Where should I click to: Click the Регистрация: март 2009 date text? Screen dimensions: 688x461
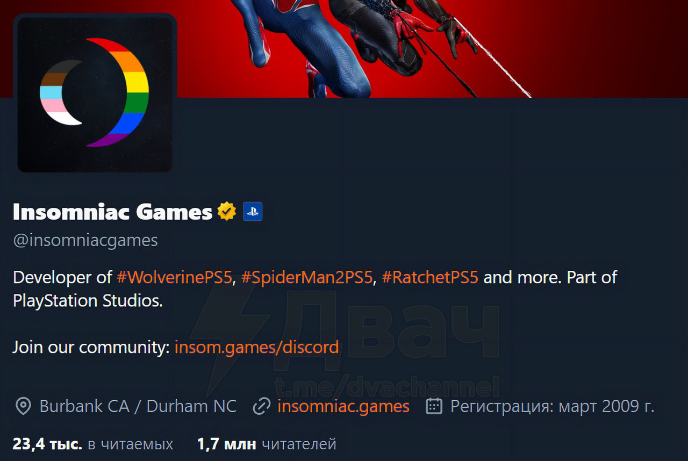click(553, 406)
